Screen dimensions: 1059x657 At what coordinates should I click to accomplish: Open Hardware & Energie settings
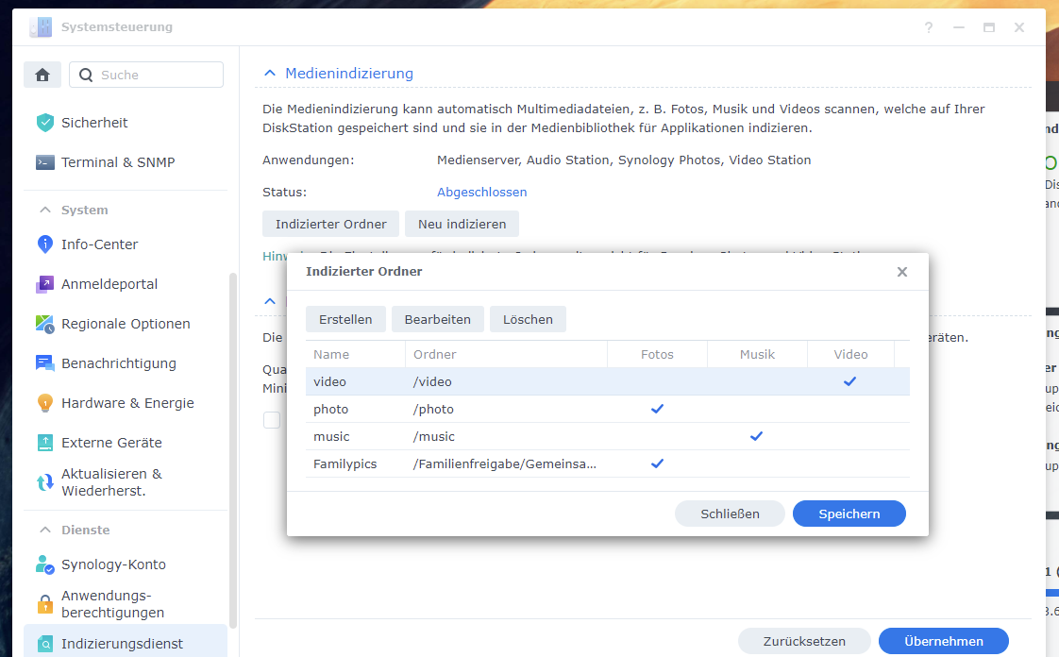(127, 403)
